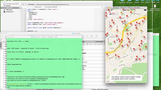Click the BUILD SUCCEEDED line in terminal

pyautogui.click(x=15, y=71)
